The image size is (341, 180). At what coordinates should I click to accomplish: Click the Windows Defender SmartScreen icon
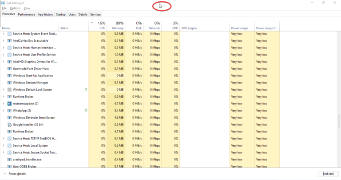(9, 118)
